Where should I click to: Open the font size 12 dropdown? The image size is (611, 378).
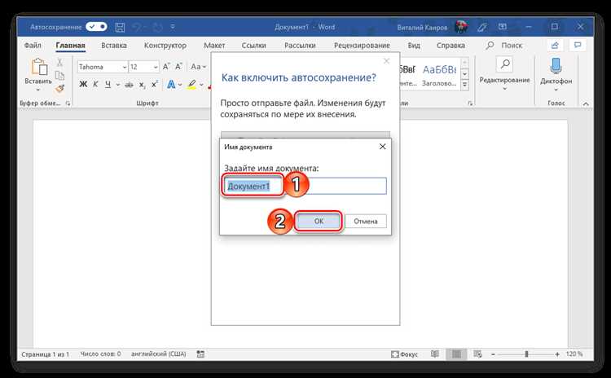(143, 67)
